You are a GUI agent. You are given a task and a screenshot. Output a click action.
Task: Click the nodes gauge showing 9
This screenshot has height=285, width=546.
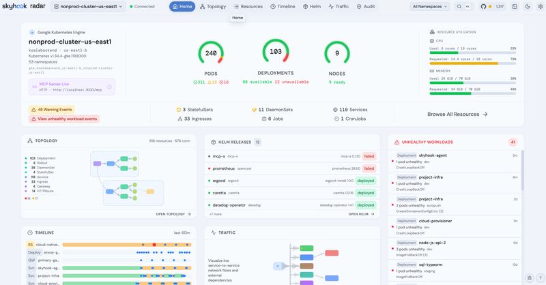(x=336, y=53)
